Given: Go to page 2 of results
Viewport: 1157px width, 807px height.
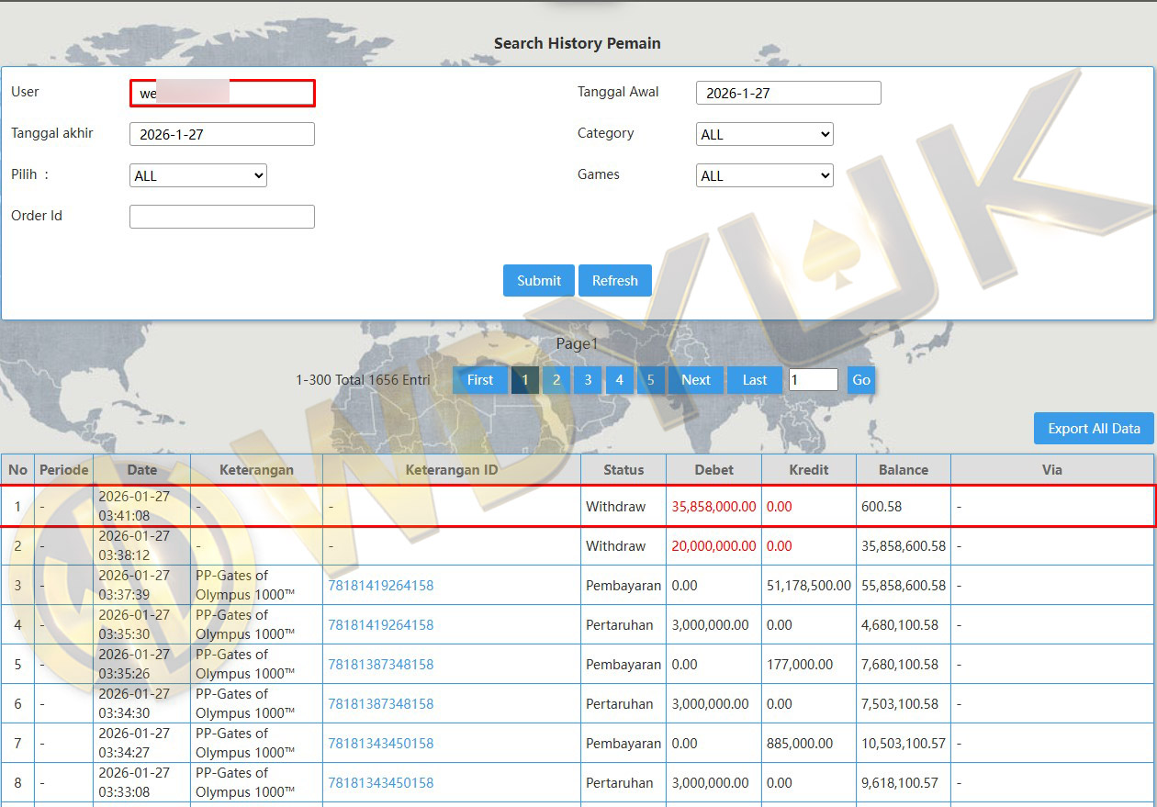Looking at the screenshot, I should point(556,380).
